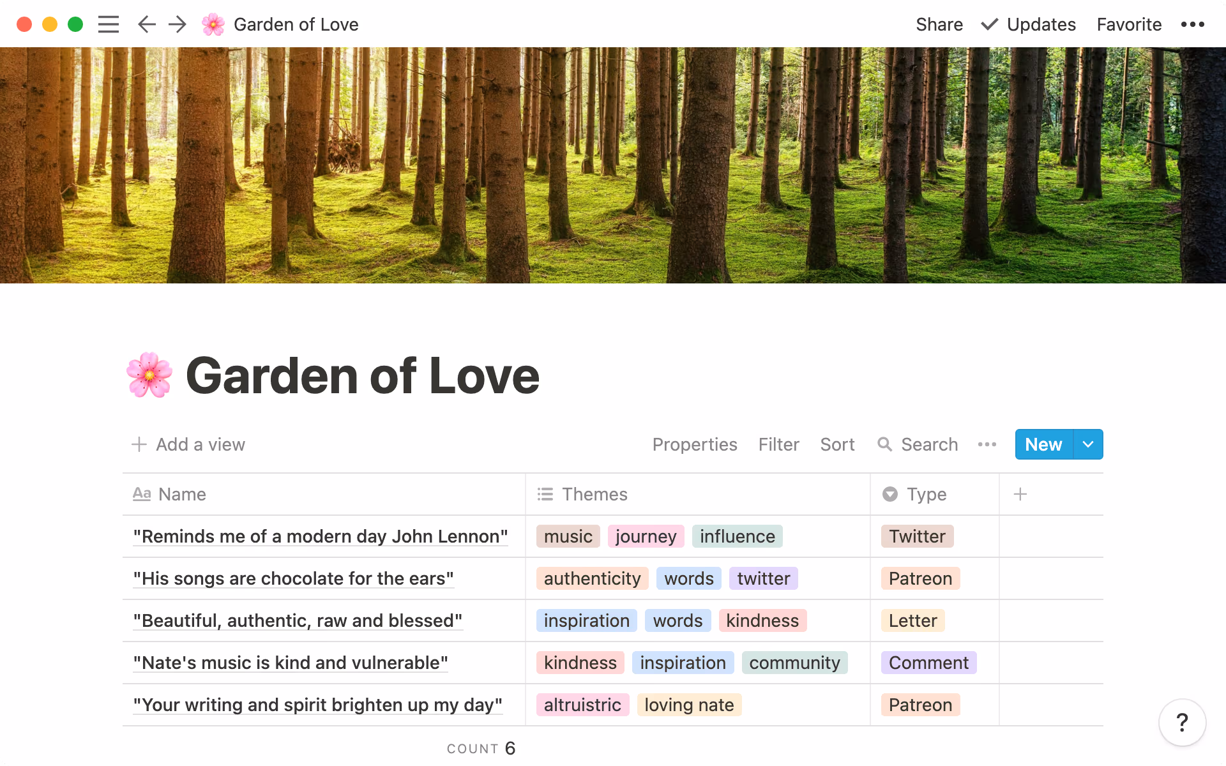Click the purple Comment type tag
This screenshot has height=766, width=1226.
(928, 663)
